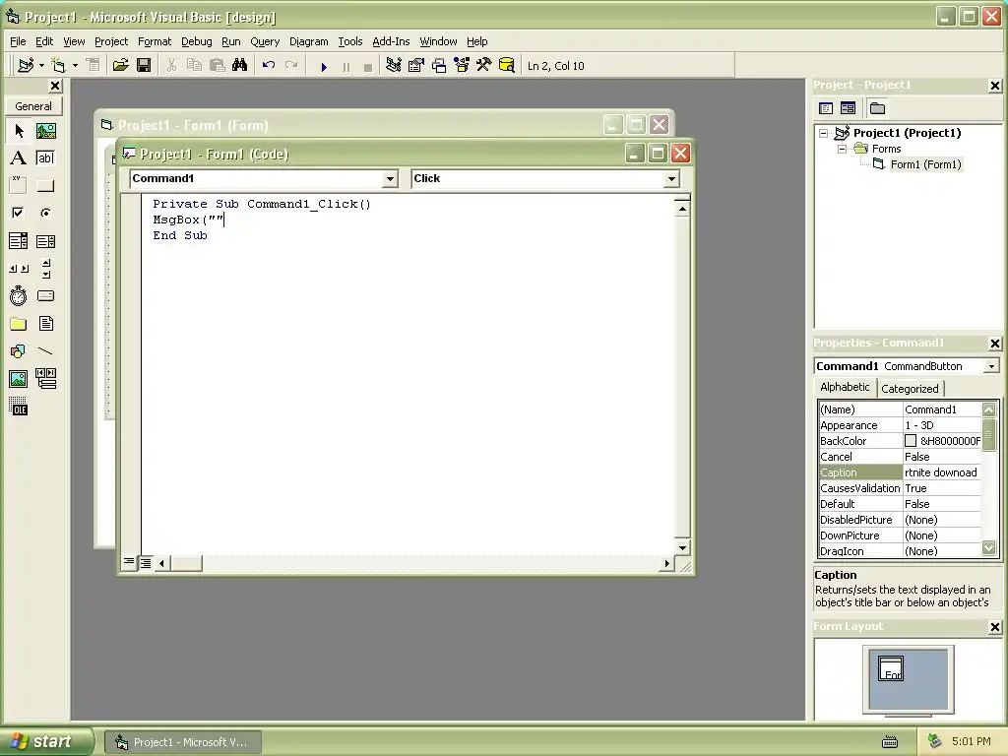Viewport: 1008px width, 756px height.
Task: Click the Add Form toolbar icon
Action: (x=58, y=66)
